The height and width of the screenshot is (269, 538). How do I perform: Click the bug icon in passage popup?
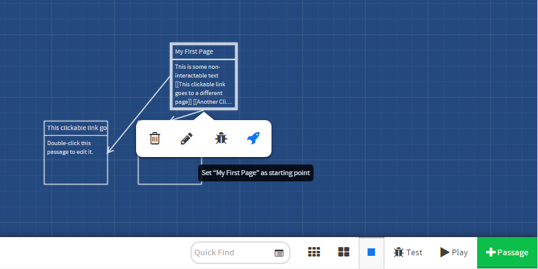coord(221,138)
